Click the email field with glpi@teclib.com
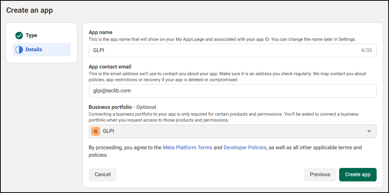The width and height of the screenshot is (389, 193). tap(232, 91)
